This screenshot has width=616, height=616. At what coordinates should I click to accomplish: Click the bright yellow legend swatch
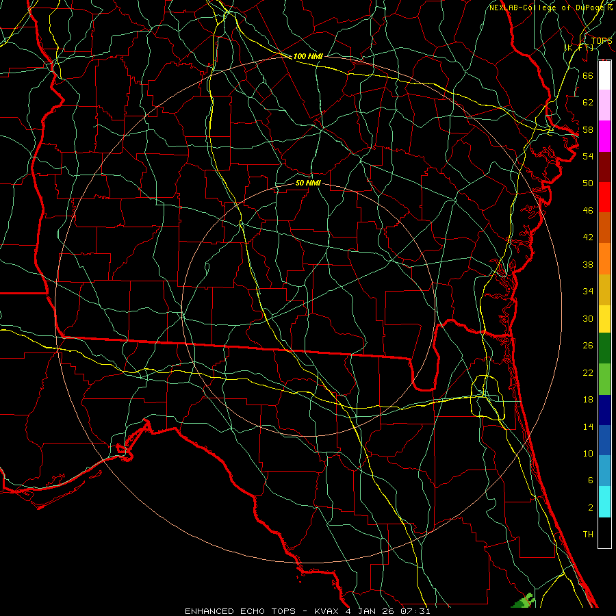point(604,319)
